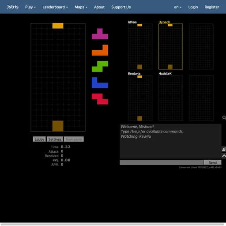Image resolution: width=226 pixels, height=226 pixels.
Task: Click the Time value 0.32
Action: pos(66,147)
